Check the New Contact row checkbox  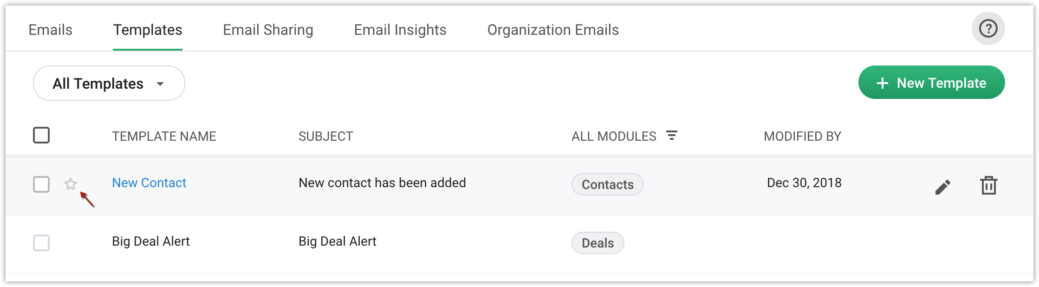point(41,184)
